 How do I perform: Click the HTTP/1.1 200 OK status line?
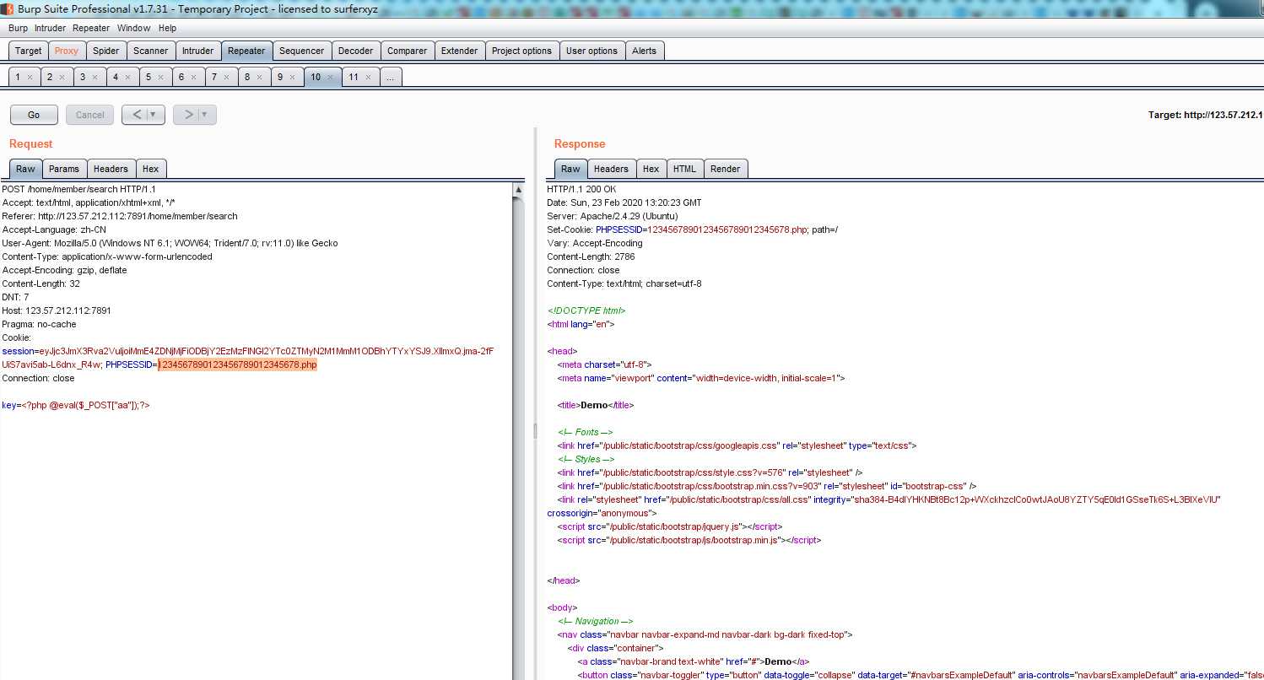(x=581, y=189)
